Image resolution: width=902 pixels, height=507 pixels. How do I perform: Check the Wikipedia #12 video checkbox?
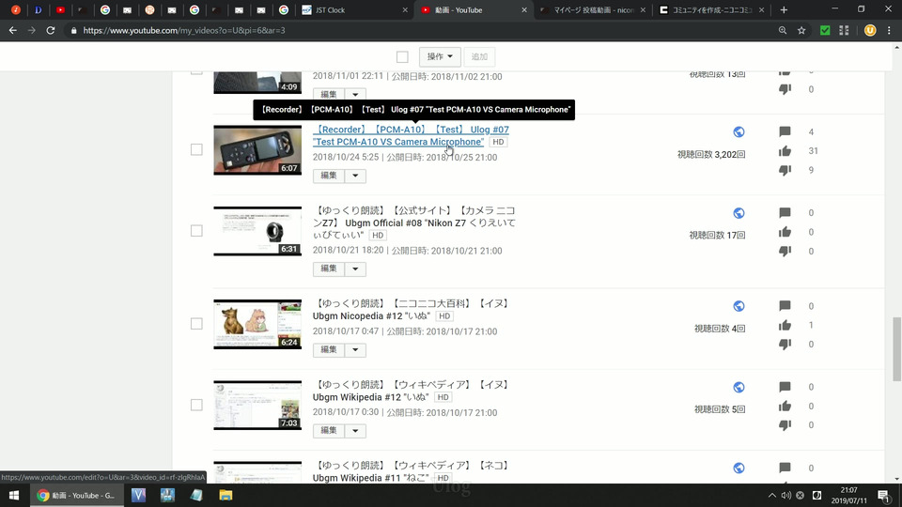click(196, 405)
